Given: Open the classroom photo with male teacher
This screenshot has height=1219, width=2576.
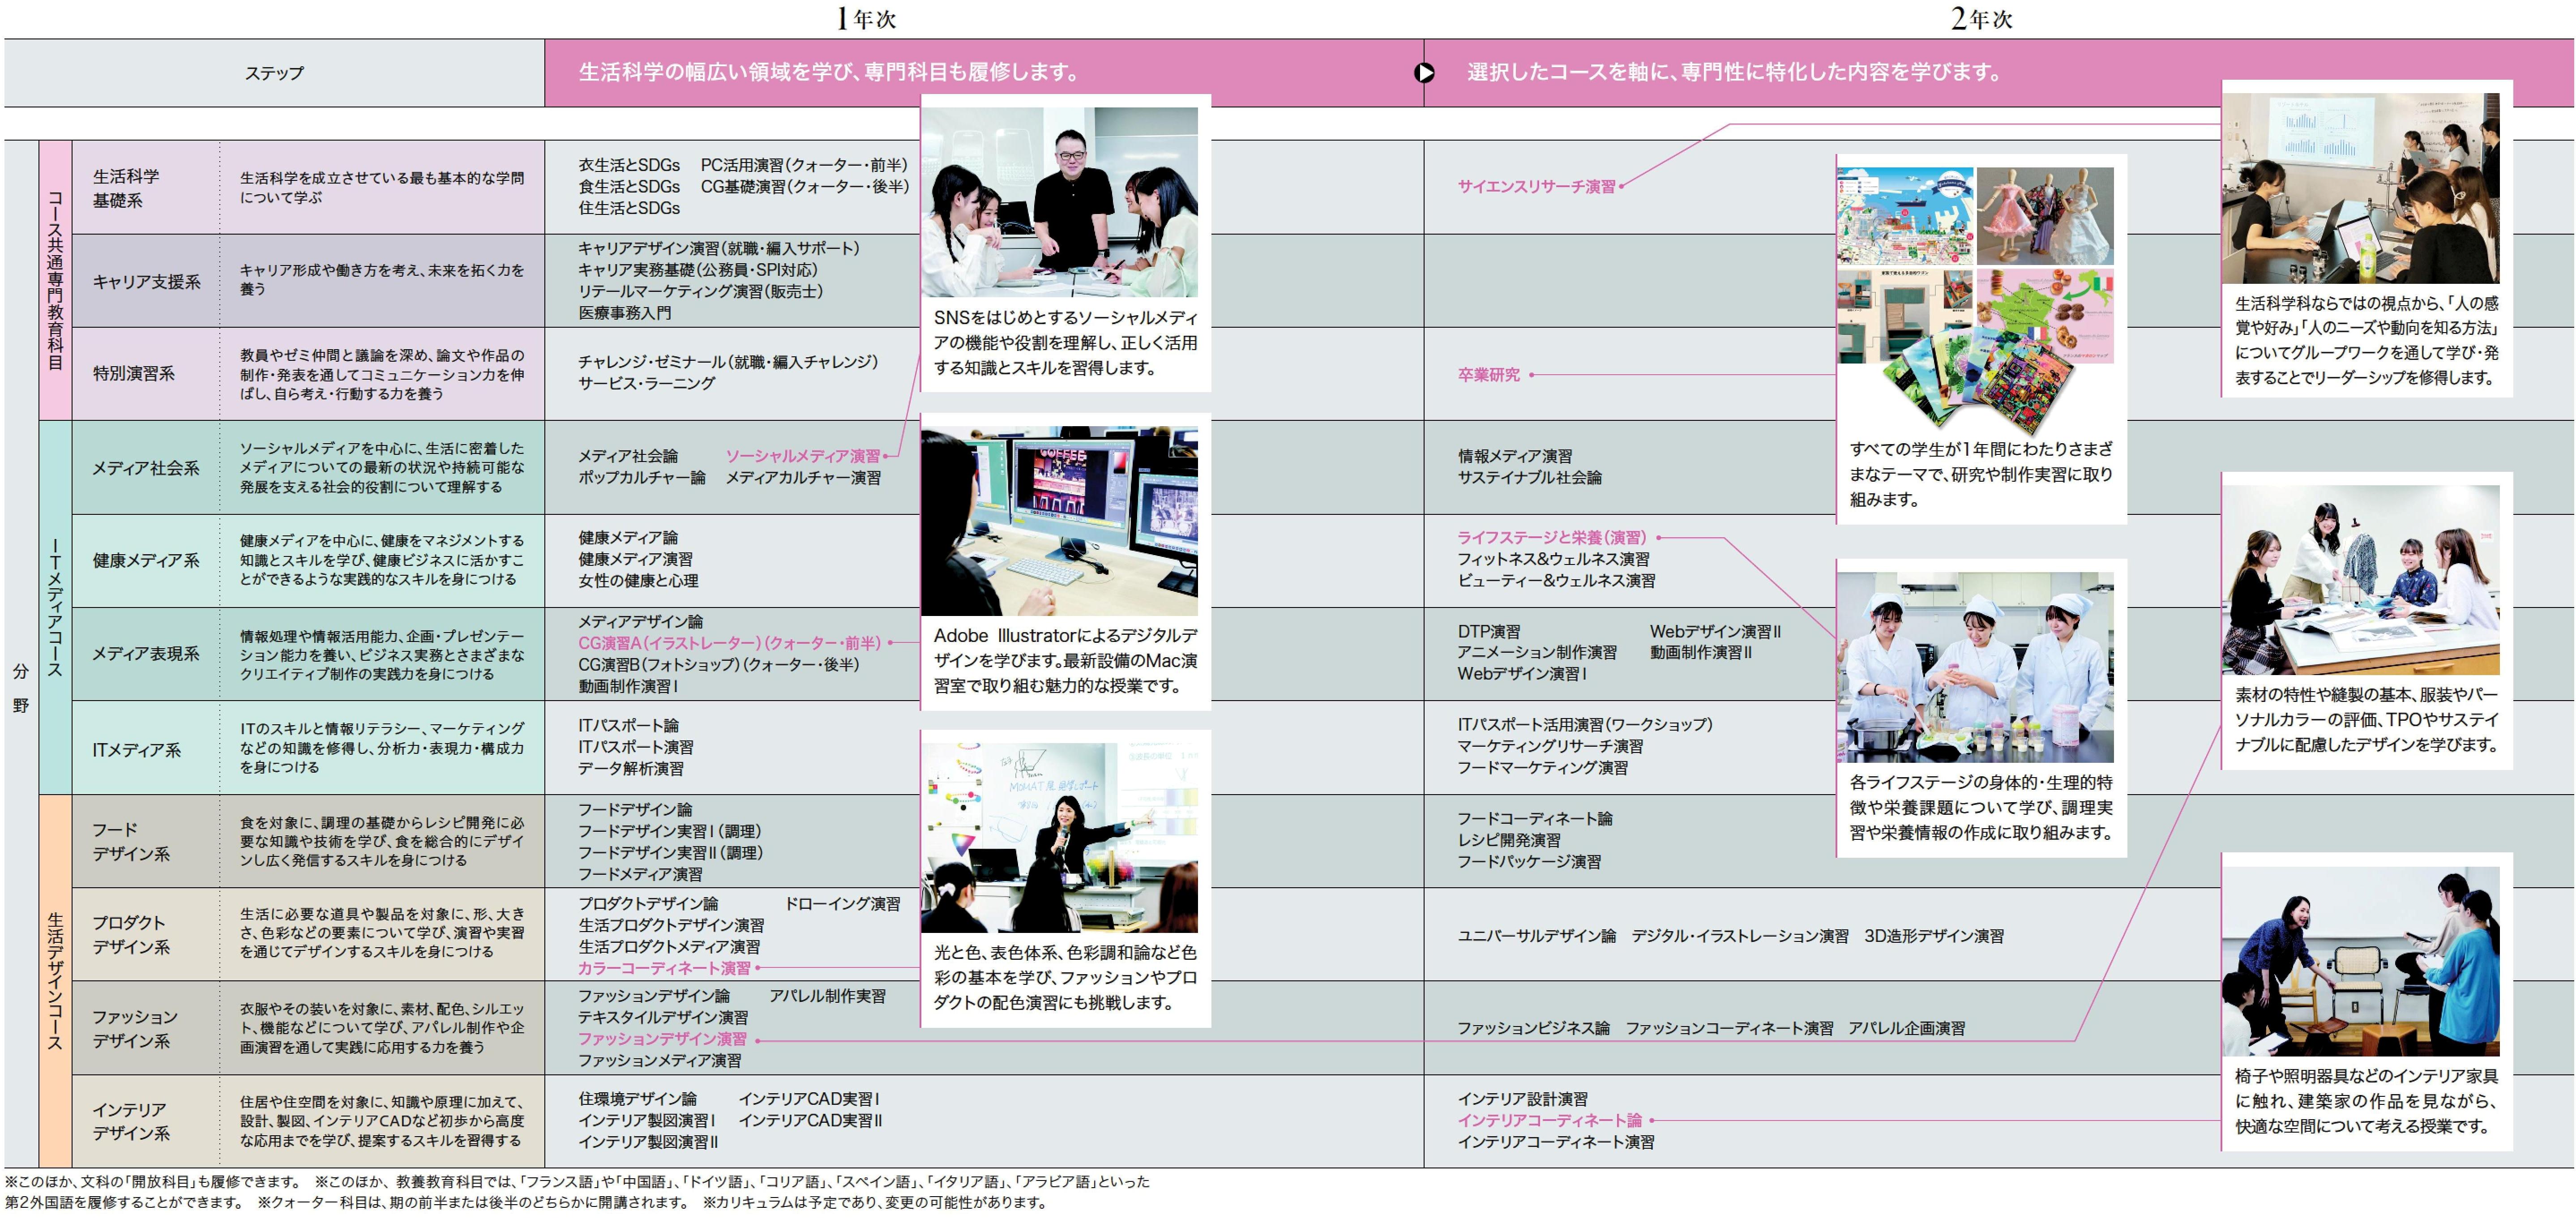Looking at the screenshot, I should [x=1059, y=202].
